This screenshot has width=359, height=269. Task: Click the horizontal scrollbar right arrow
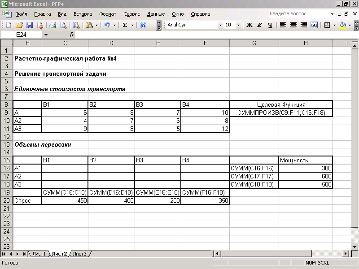coord(346,253)
